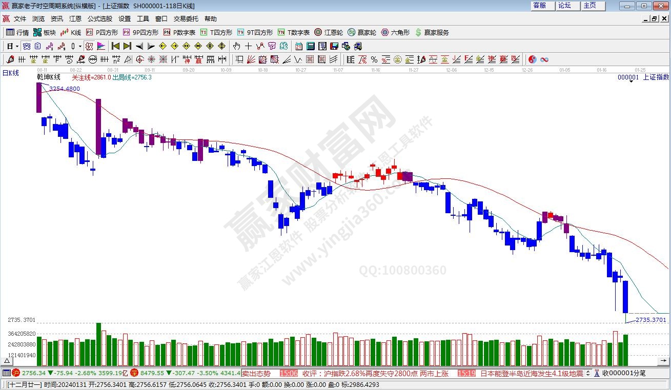Click the blue infinity loop icon
The image size is (671, 390).
click(544, 59)
